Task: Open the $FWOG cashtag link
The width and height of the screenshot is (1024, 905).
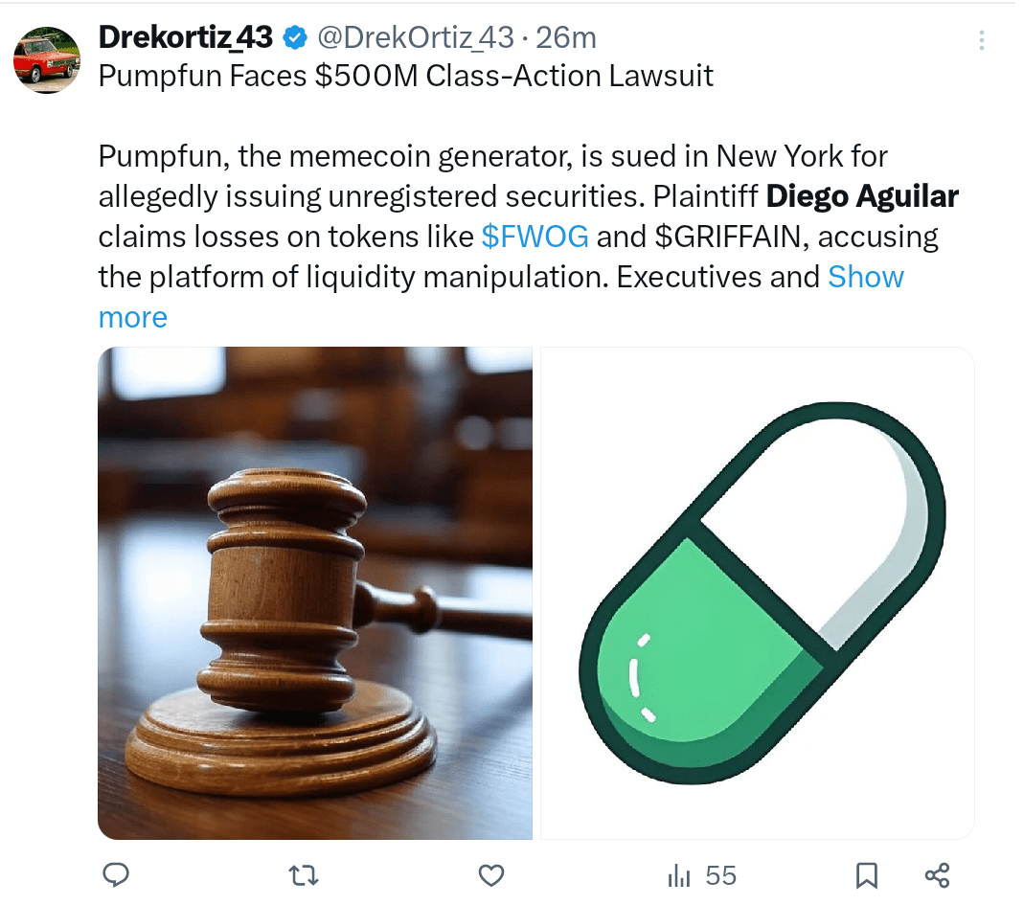Action: pos(535,237)
